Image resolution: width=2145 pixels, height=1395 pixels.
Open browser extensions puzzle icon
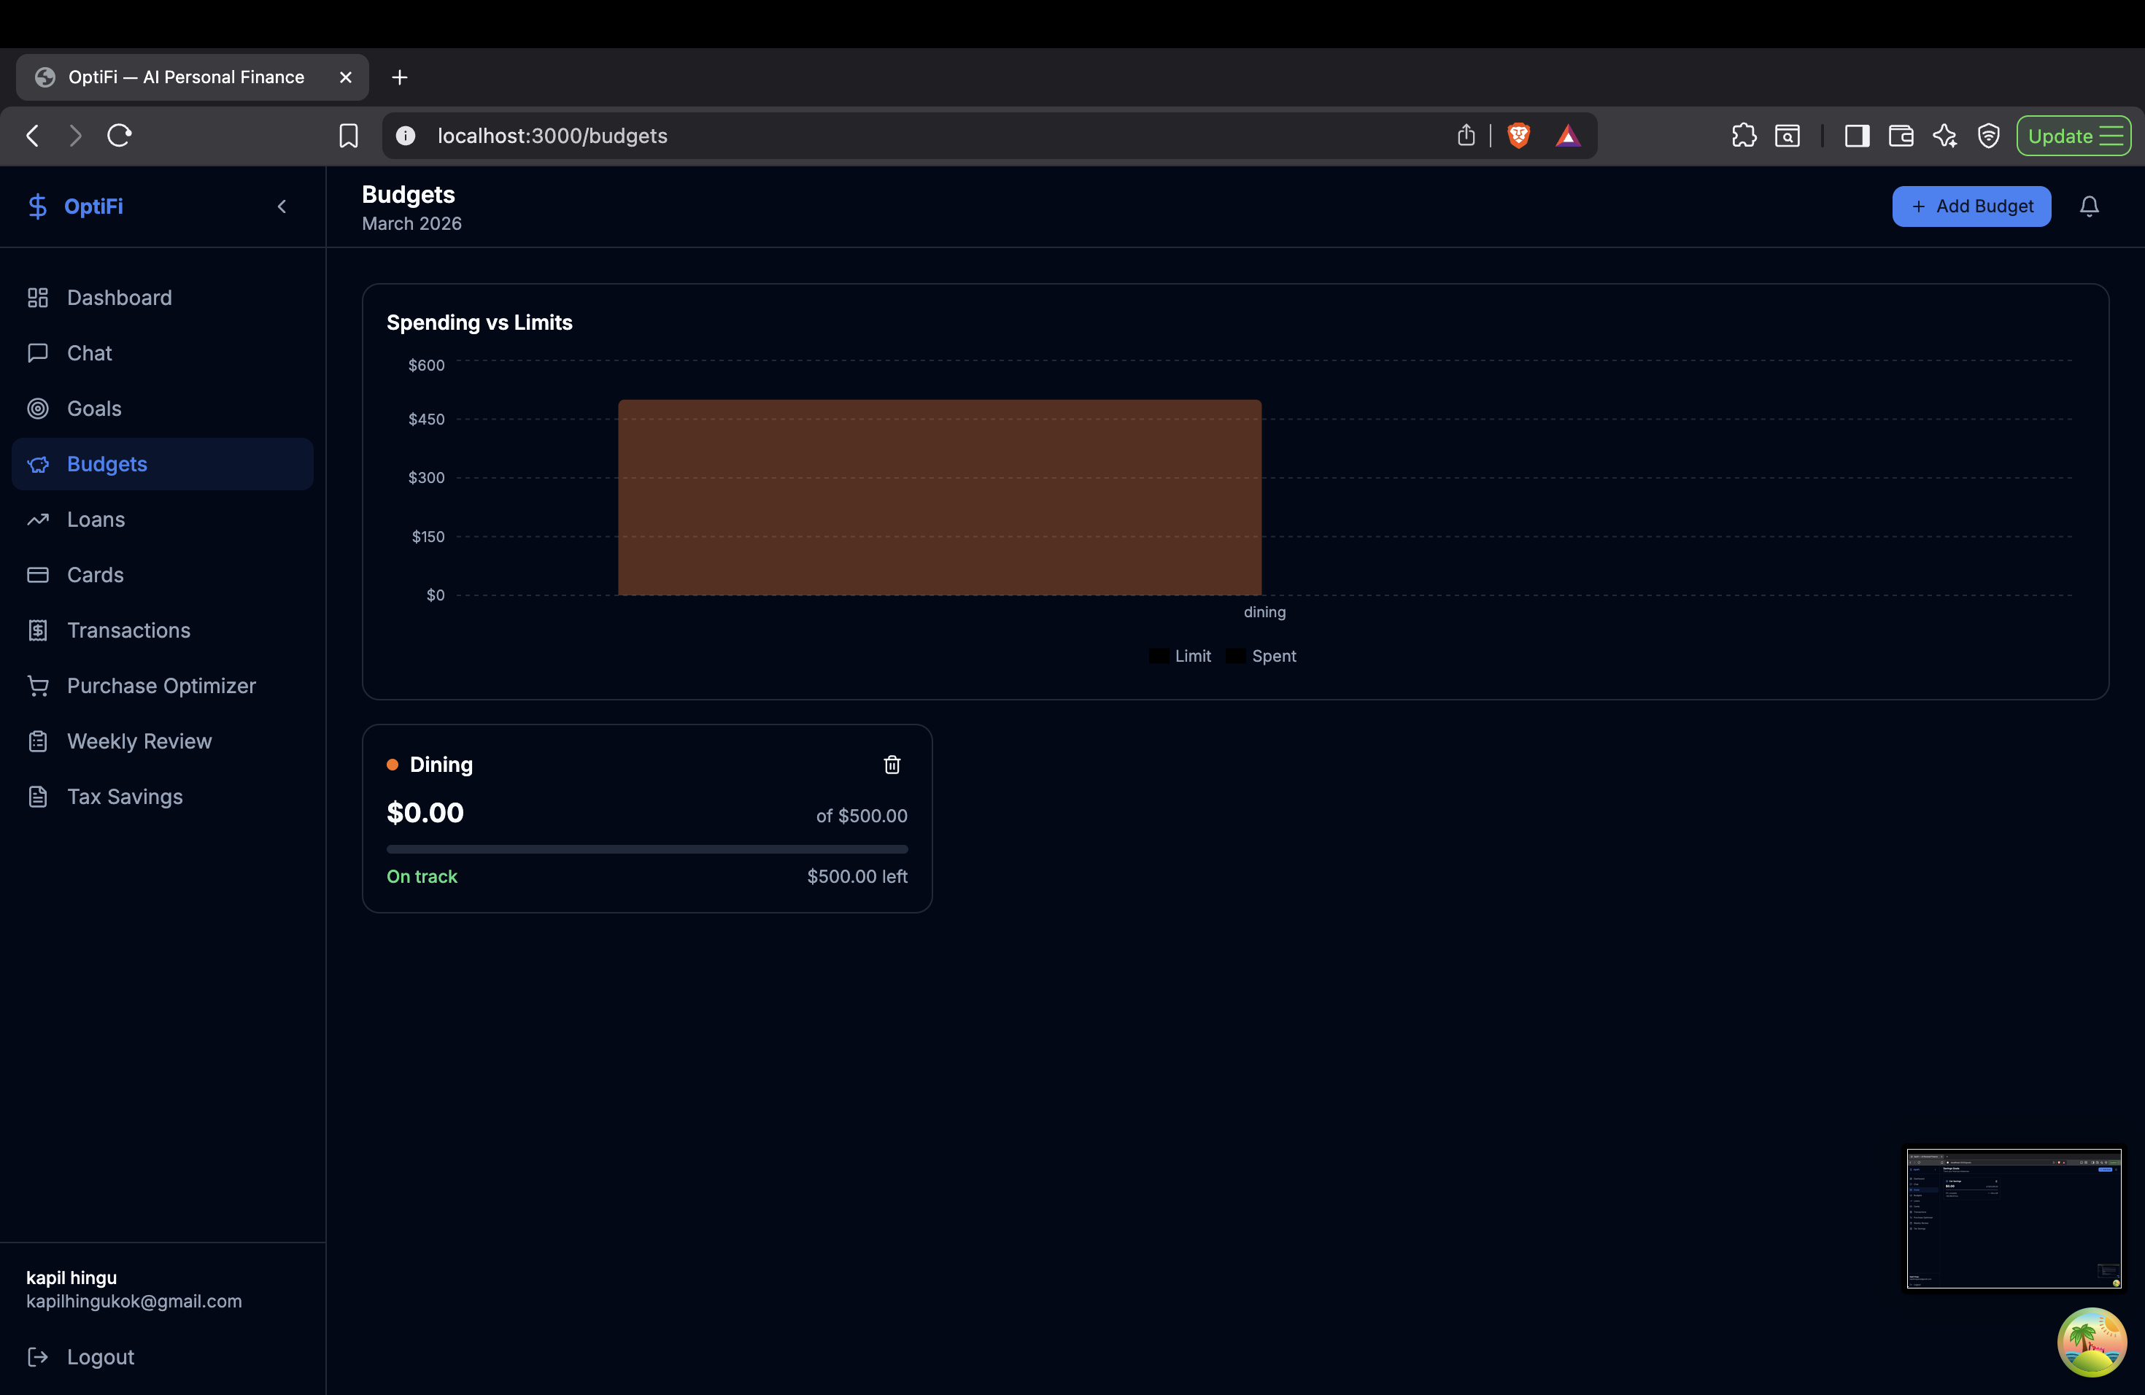(1743, 135)
